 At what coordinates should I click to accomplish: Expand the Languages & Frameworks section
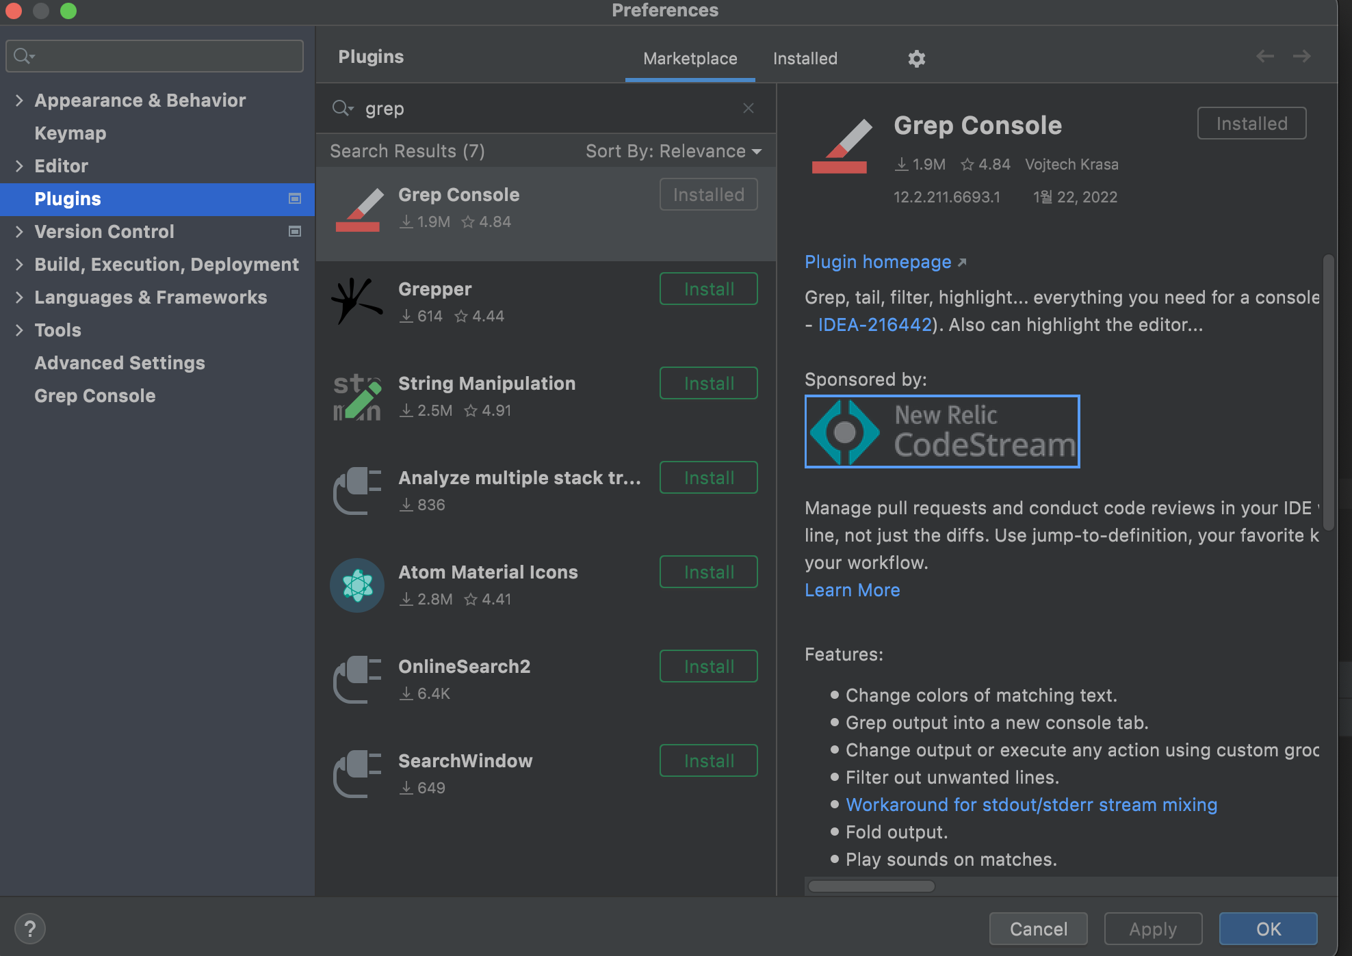(x=19, y=297)
